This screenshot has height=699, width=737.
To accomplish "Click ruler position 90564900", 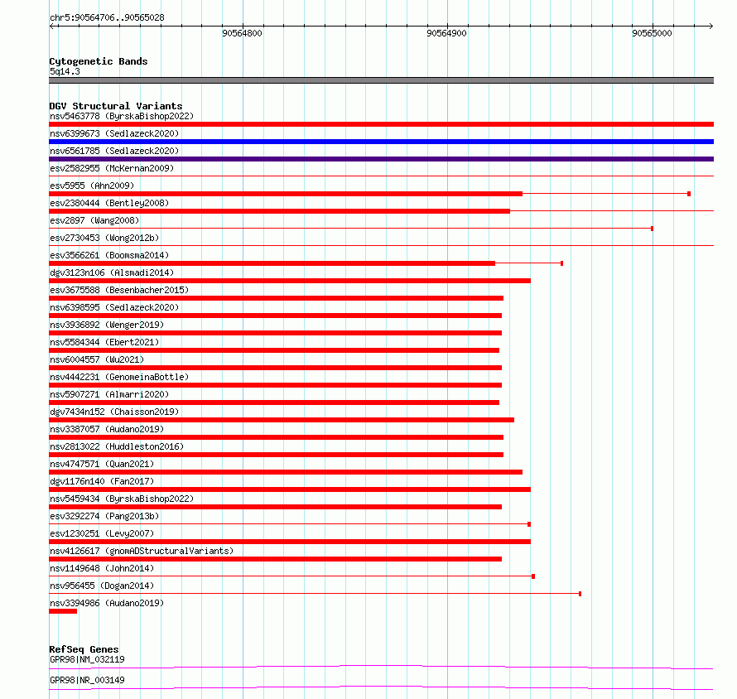I will point(447,33).
